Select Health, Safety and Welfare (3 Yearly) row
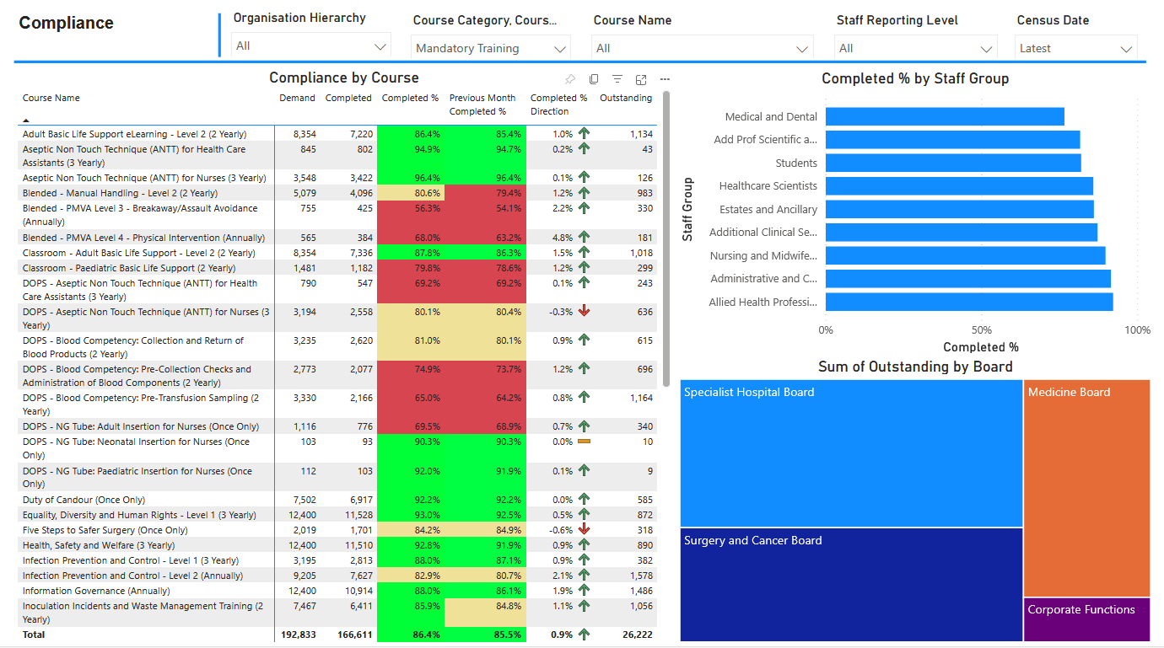This screenshot has height=648, width=1164. (x=337, y=545)
